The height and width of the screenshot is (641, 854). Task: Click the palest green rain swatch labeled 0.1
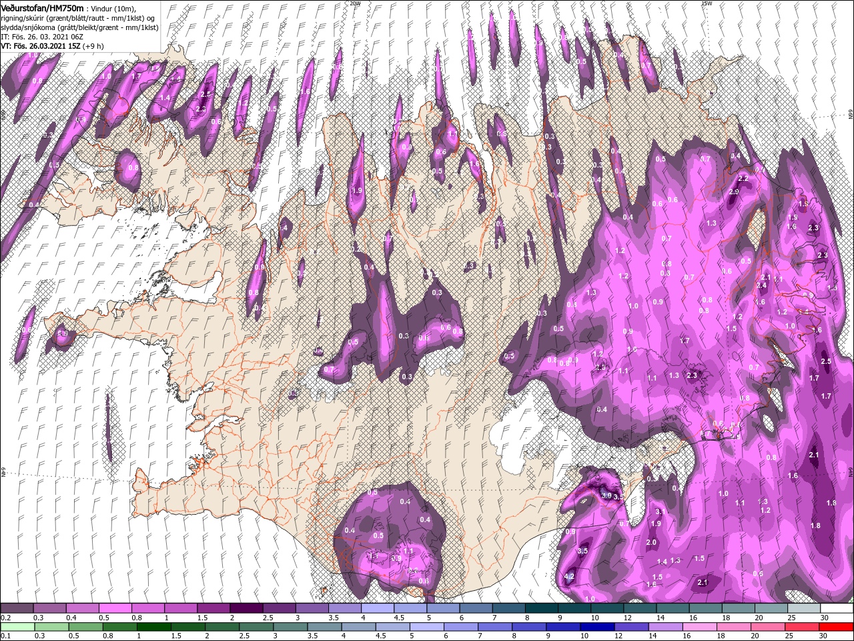[x=17, y=627]
